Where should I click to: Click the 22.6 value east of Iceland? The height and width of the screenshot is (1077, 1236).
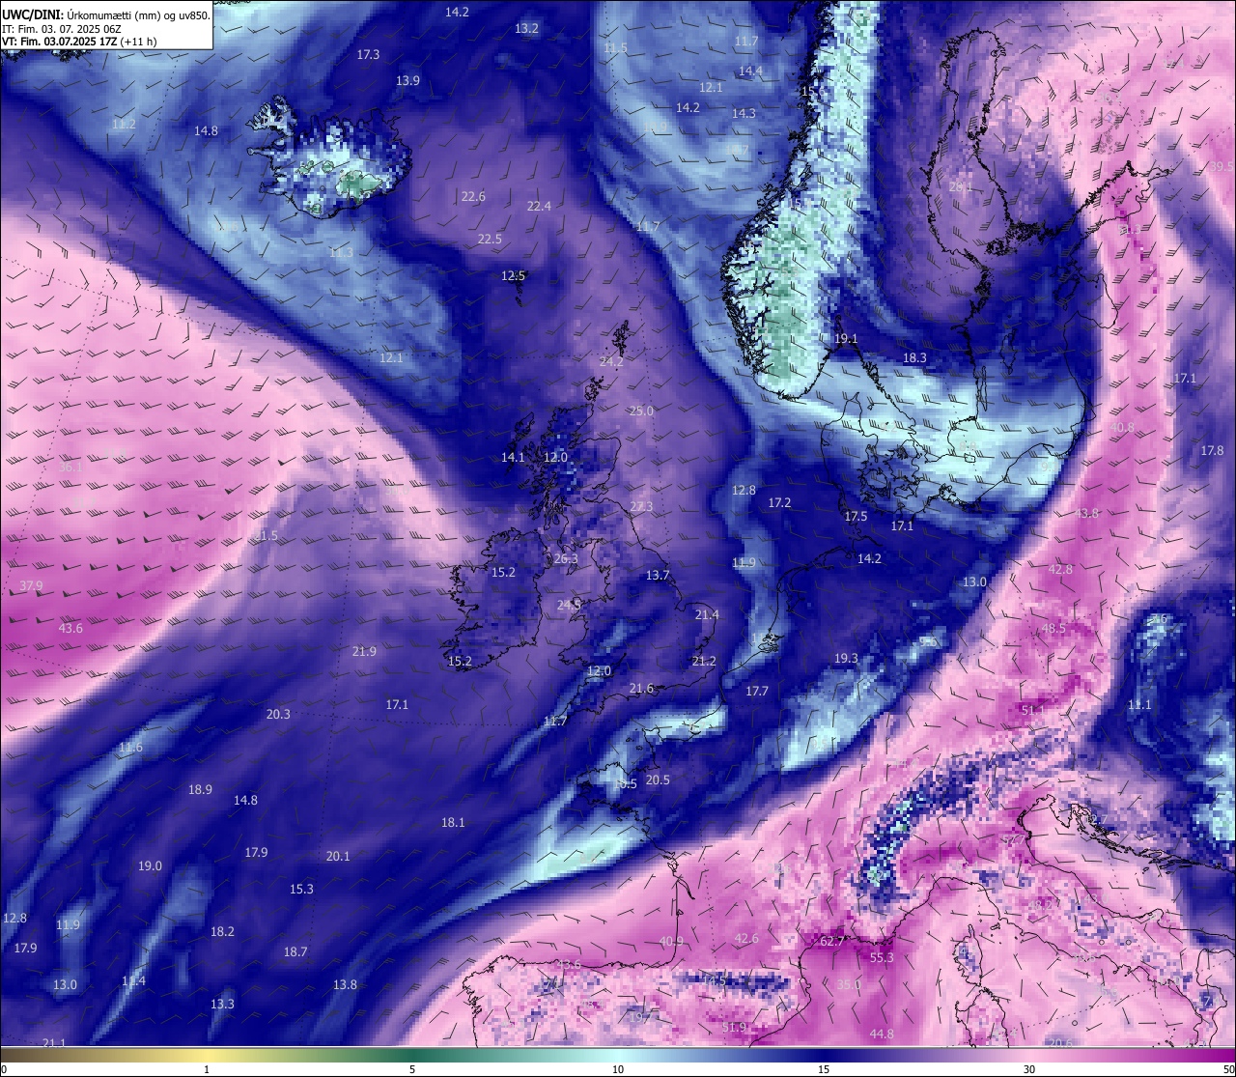coord(473,197)
